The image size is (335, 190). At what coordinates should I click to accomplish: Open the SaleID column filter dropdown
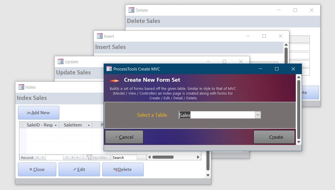[56, 125]
